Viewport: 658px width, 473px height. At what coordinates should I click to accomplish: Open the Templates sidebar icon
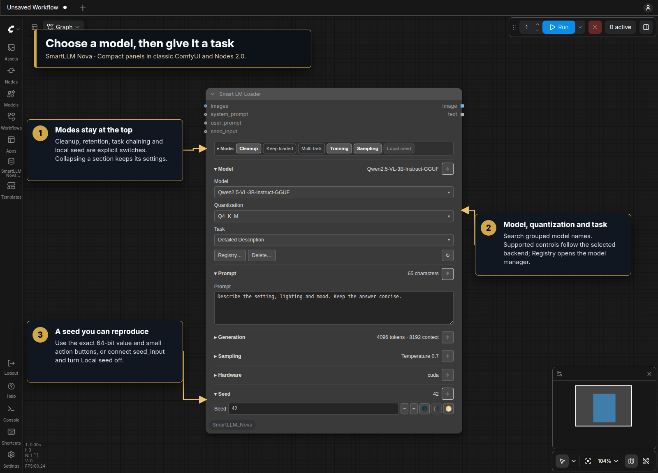(11, 190)
